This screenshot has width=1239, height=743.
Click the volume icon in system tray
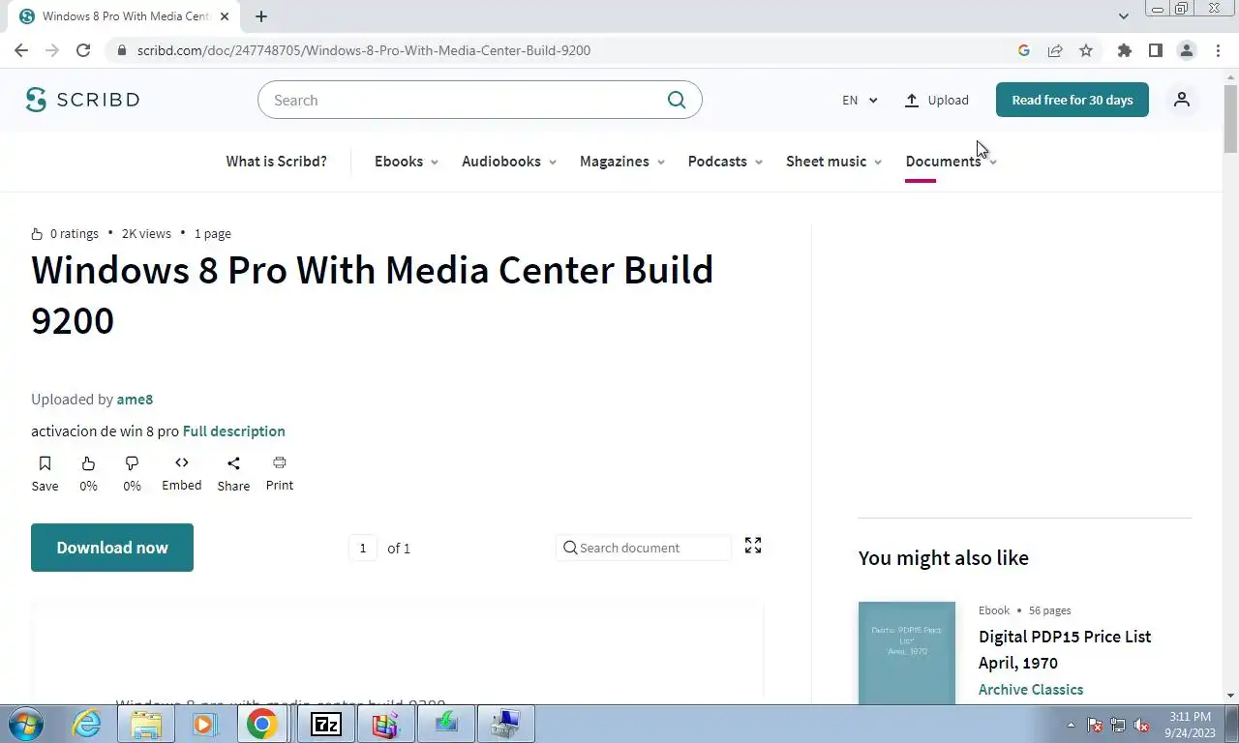point(1141,725)
